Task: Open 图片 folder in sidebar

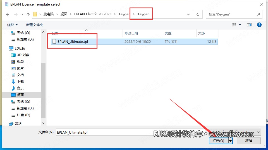Action: [x=20, y=68]
